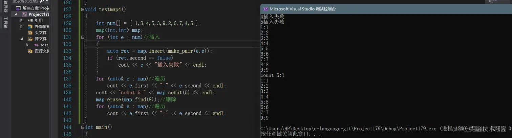Select the 头文件 tree label

(x=41, y=33)
